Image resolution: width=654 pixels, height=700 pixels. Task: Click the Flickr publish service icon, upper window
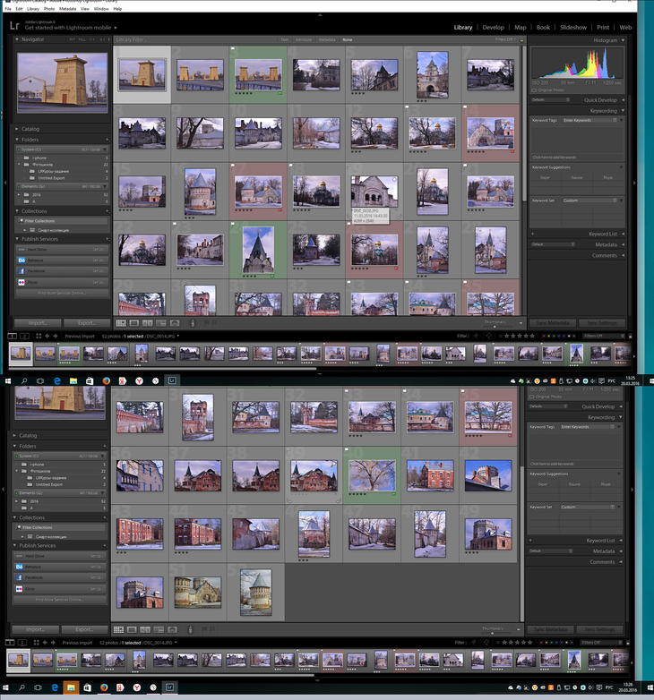point(22,282)
